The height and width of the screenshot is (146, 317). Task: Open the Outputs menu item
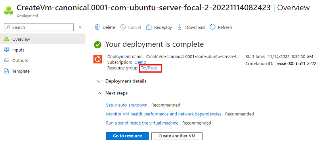(x=43, y=61)
